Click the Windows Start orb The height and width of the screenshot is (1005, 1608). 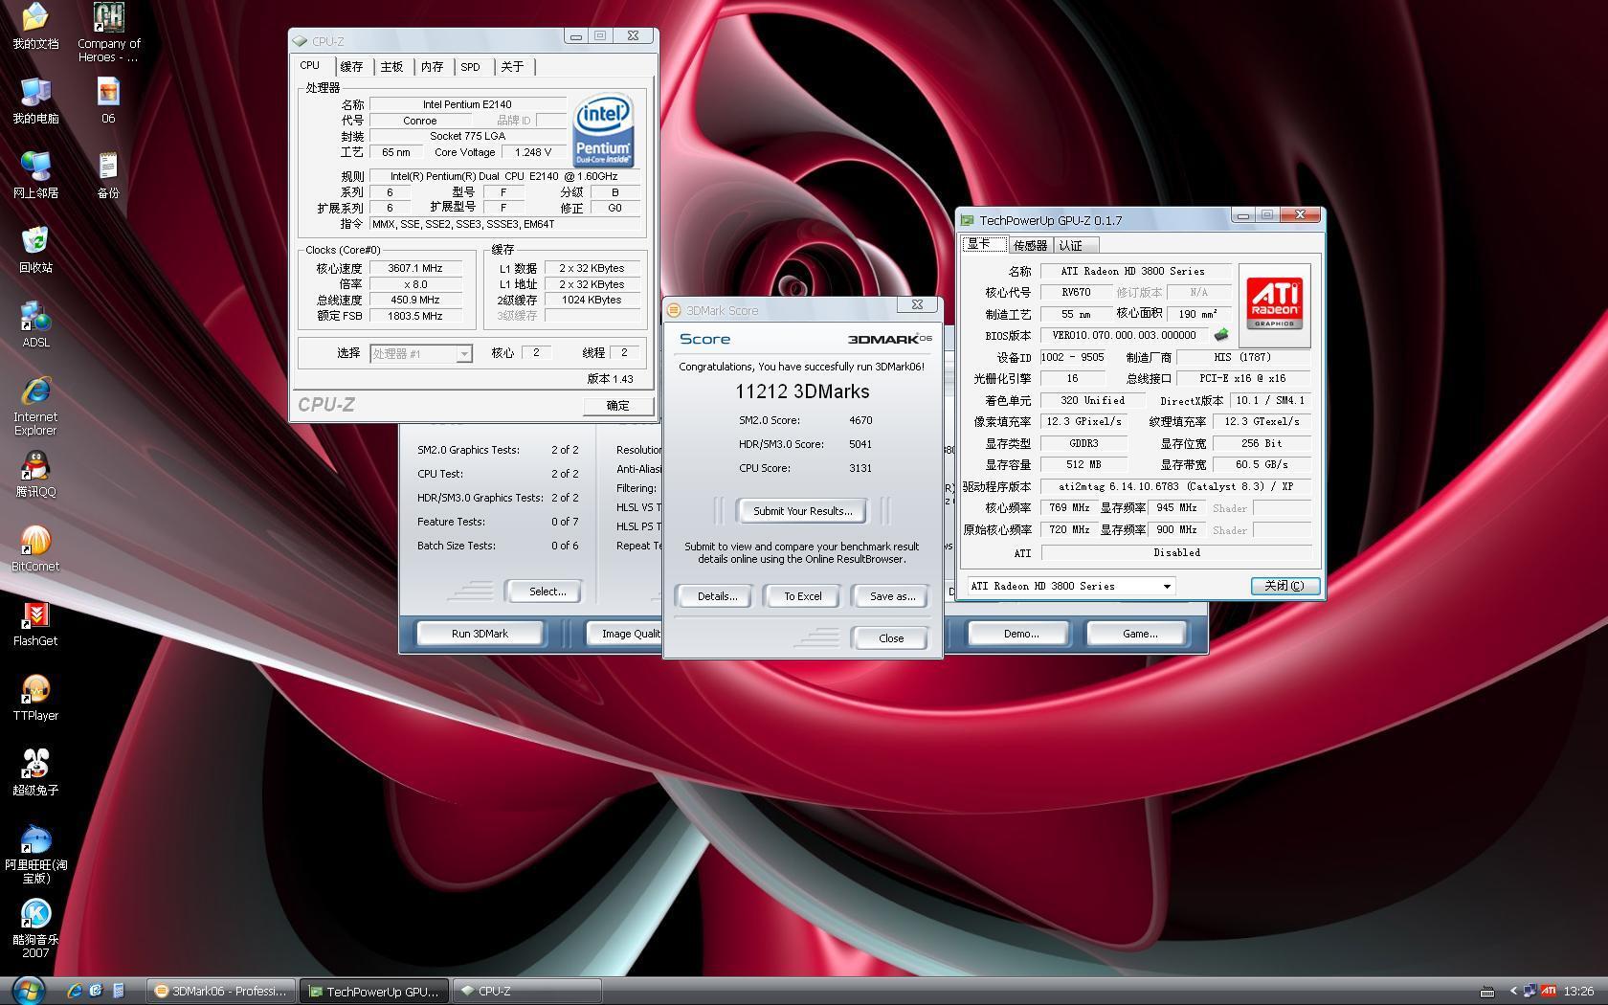[x=28, y=990]
